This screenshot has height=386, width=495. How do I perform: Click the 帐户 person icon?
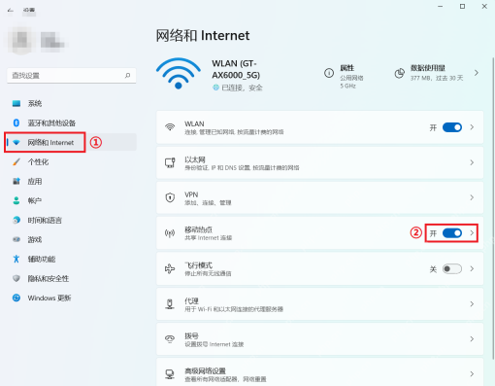tap(16, 200)
